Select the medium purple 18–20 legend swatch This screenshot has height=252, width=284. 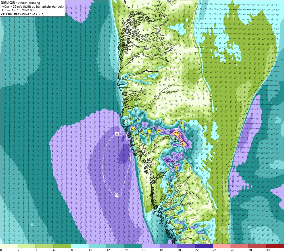[x=169, y=246]
